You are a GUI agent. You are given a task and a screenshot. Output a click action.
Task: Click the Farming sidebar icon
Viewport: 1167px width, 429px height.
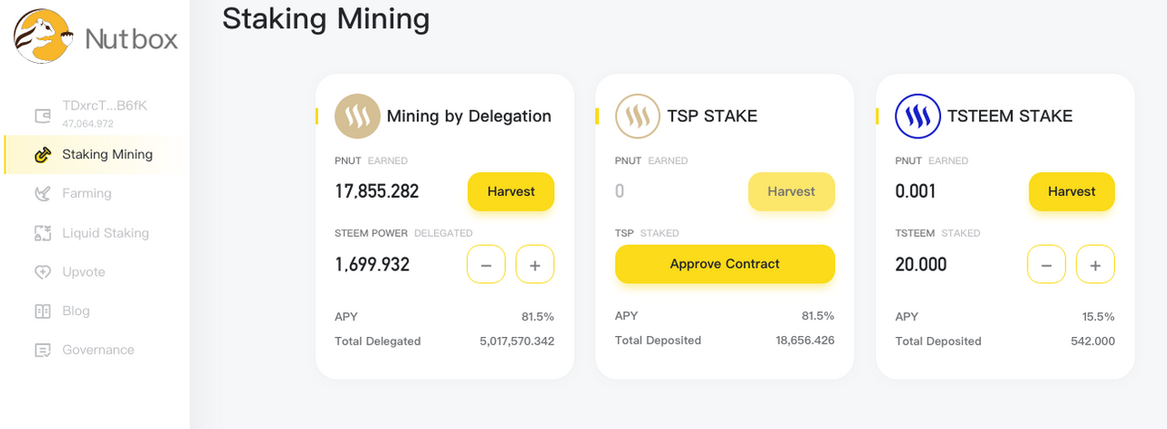42,194
